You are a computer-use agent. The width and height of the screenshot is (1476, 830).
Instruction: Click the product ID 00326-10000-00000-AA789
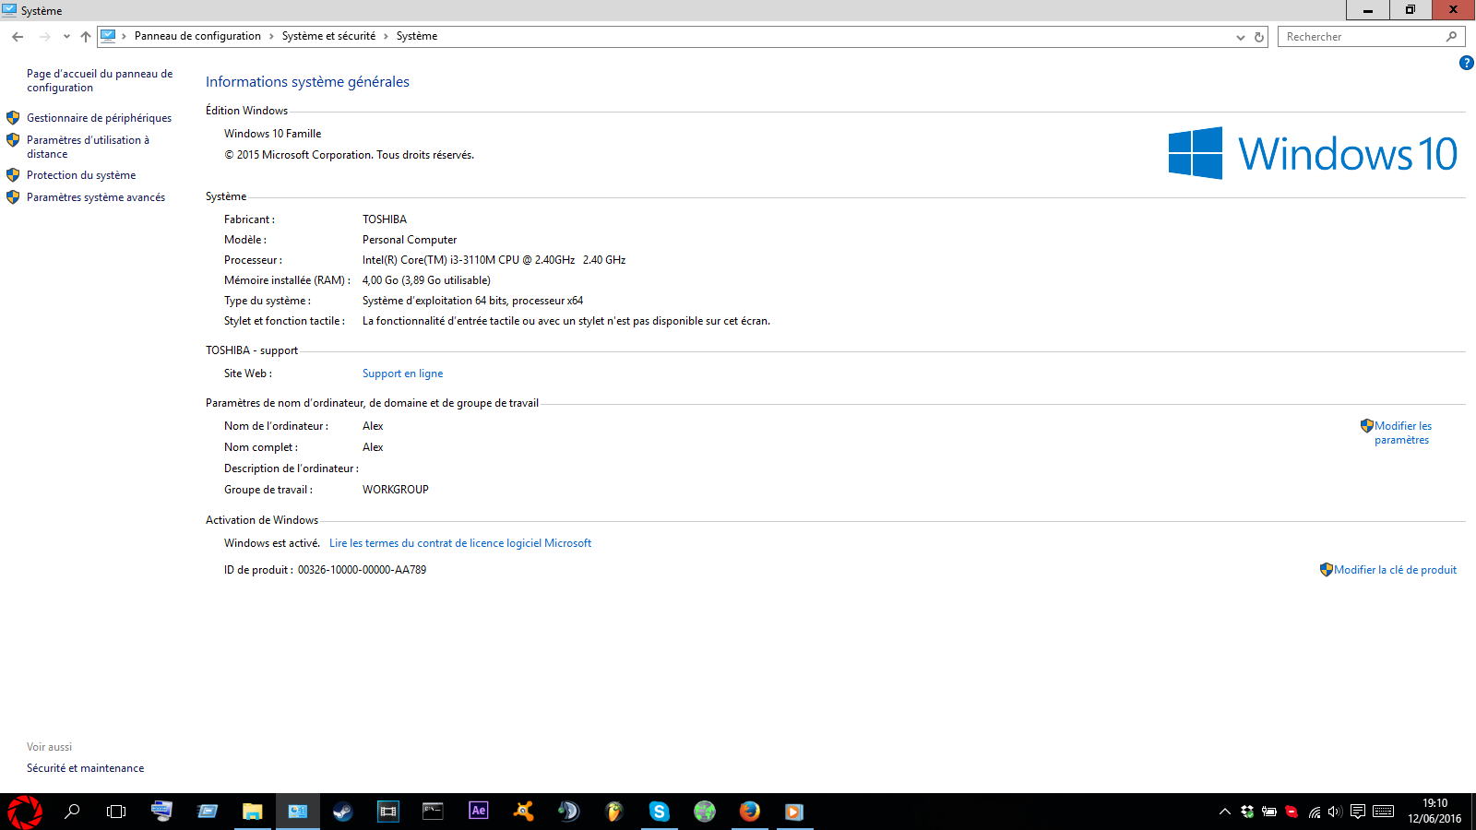click(x=362, y=570)
